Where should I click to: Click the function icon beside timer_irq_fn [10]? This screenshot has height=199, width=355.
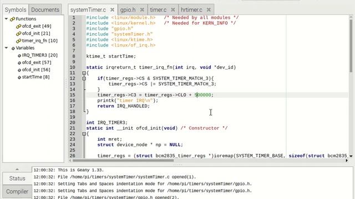18,41
